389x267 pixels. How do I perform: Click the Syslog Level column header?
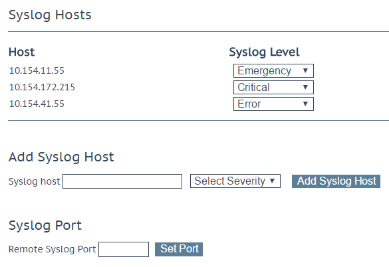[264, 52]
